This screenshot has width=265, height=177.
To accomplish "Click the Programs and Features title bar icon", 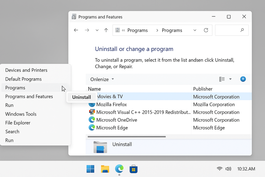I will (74, 17).
